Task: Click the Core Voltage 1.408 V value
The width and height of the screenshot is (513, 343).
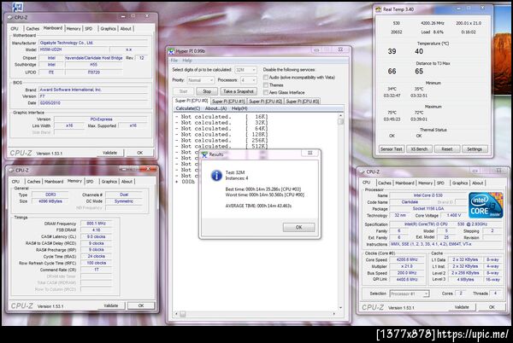Action: (454, 215)
